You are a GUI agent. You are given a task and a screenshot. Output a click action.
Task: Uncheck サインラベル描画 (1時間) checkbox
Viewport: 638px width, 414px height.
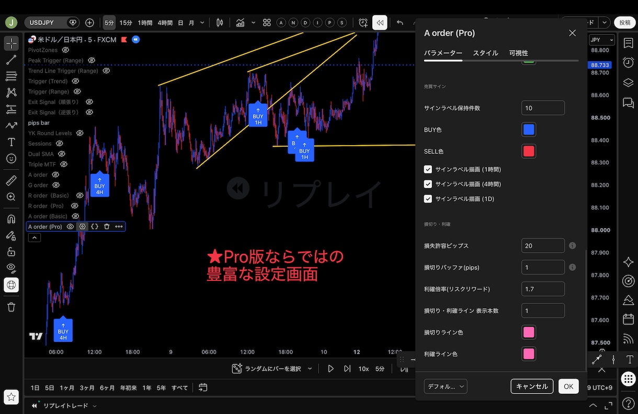coord(428,170)
